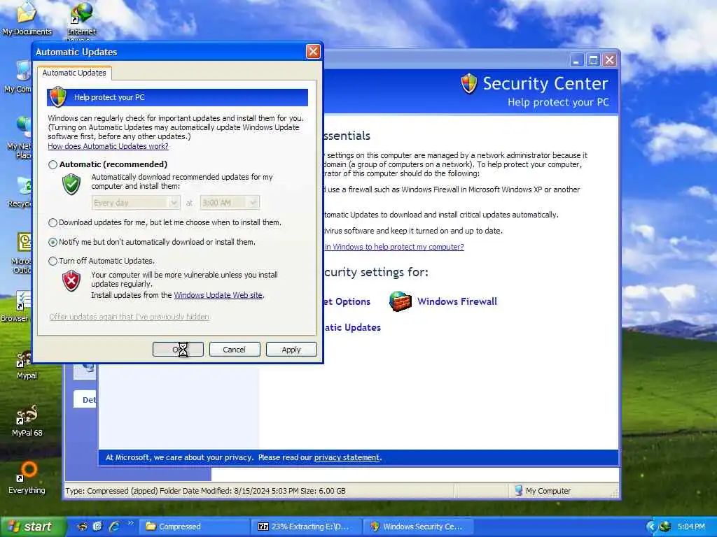The image size is (717, 537).
Task: Open the privacy statement link
Action: tap(347, 457)
